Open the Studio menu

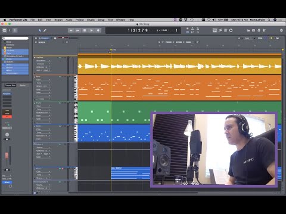point(91,20)
